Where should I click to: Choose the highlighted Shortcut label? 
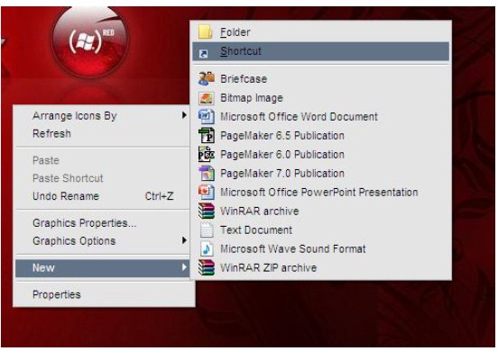coord(241,51)
